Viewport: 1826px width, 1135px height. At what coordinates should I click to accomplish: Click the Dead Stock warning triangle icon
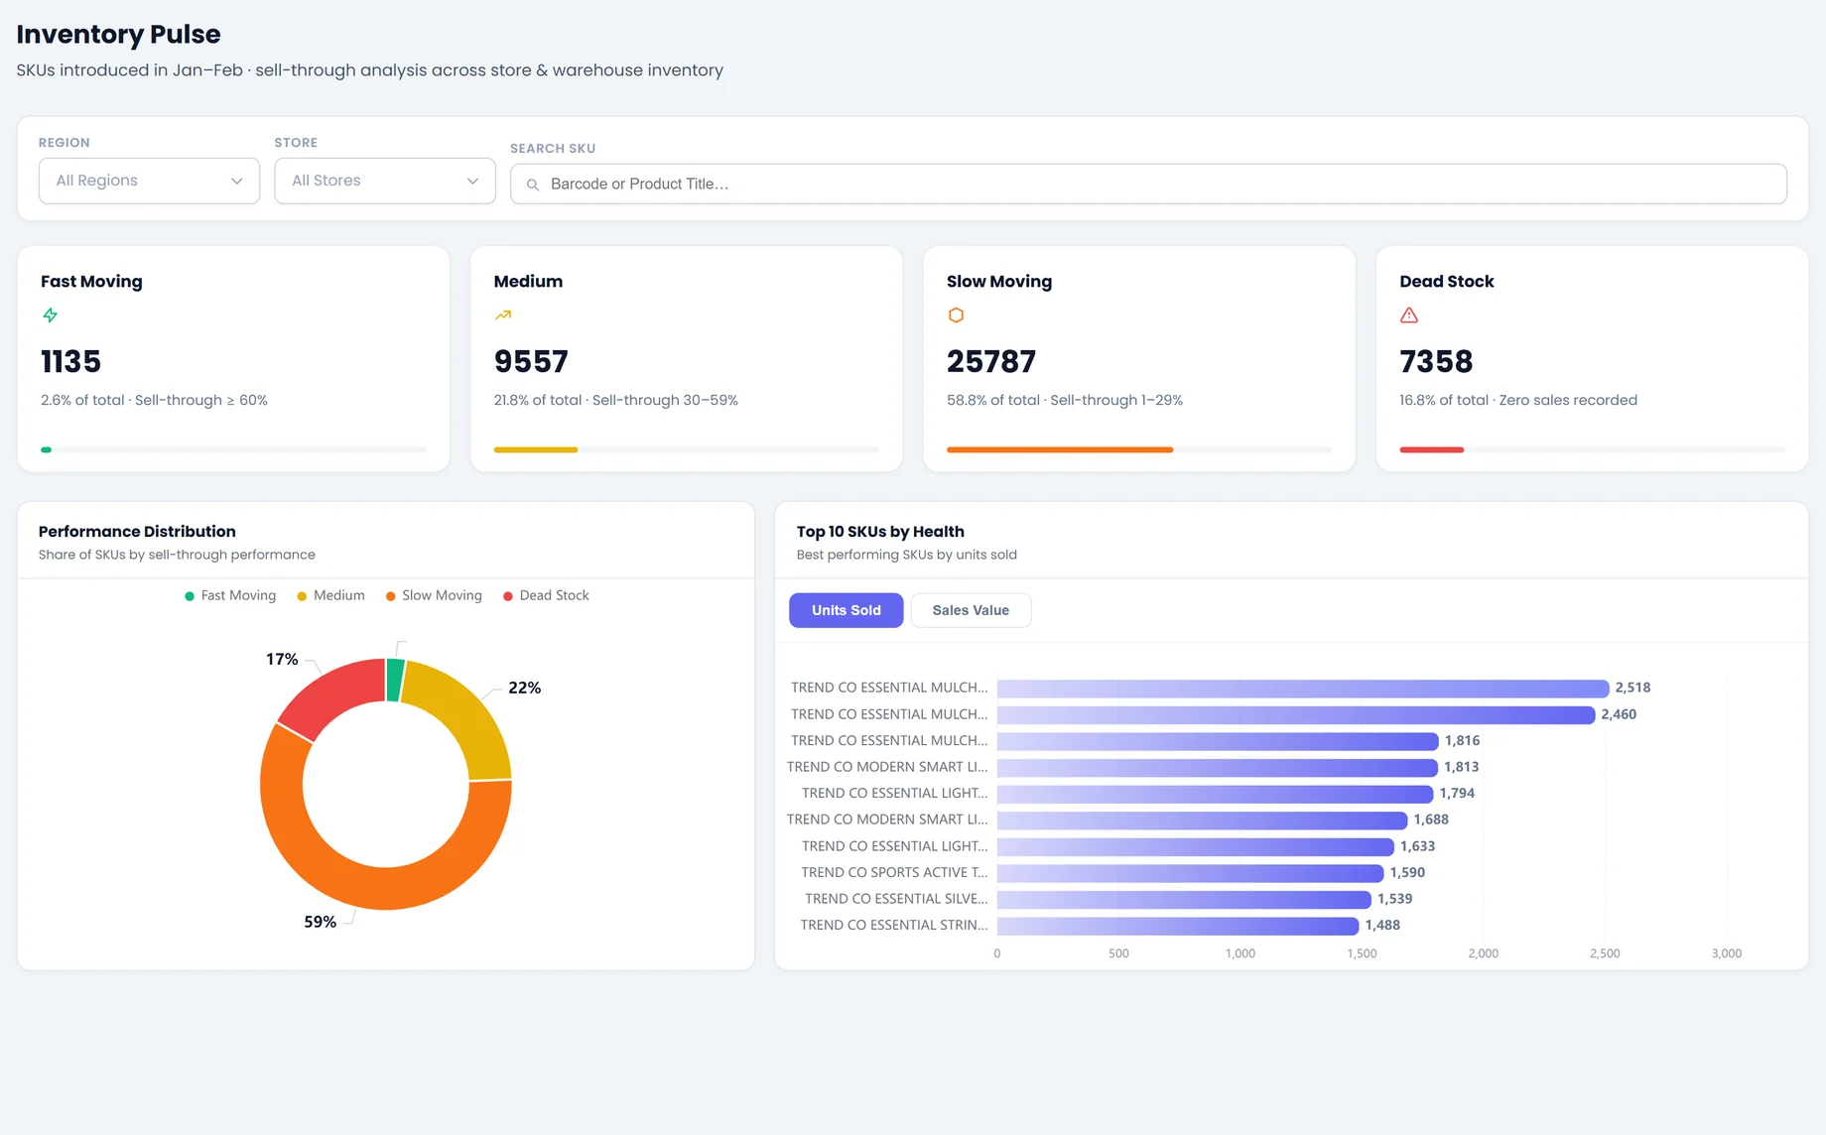pyautogui.click(x=1409, y=315)
